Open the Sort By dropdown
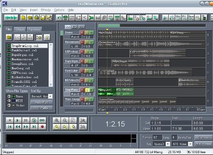 click(50, 97)
